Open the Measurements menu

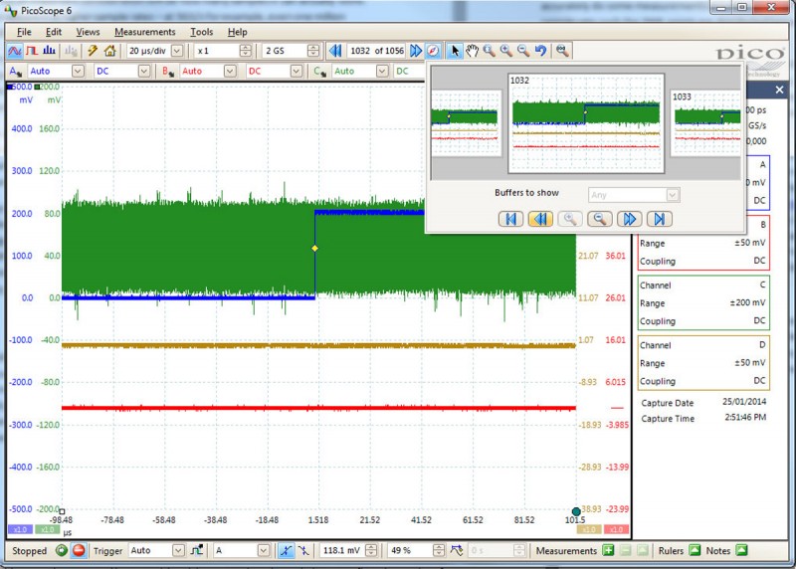pyautogui.click(x=144, y=32)
